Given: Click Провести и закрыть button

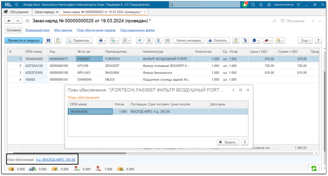Looking at the screenshot, I should 24,40.
